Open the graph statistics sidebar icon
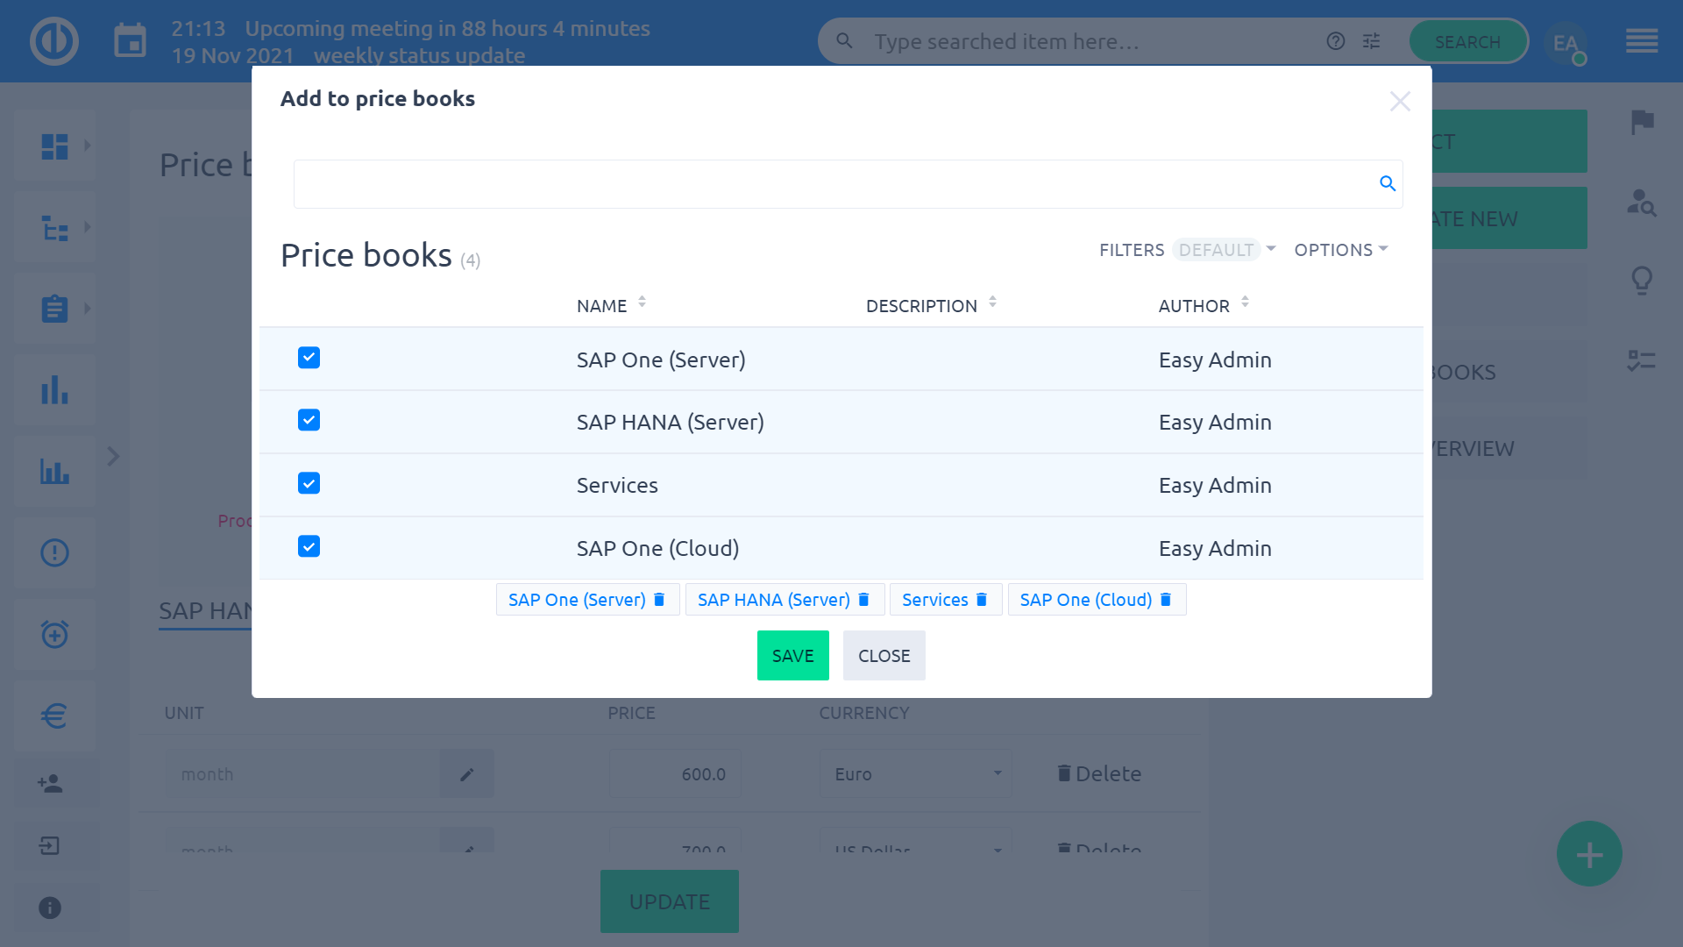1683x947 pixels. click(54, 472)
